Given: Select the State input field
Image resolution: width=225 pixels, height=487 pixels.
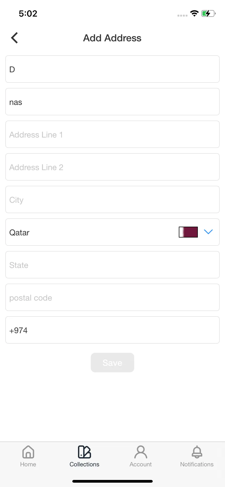Looking at the screenshot, I should 112,265.
